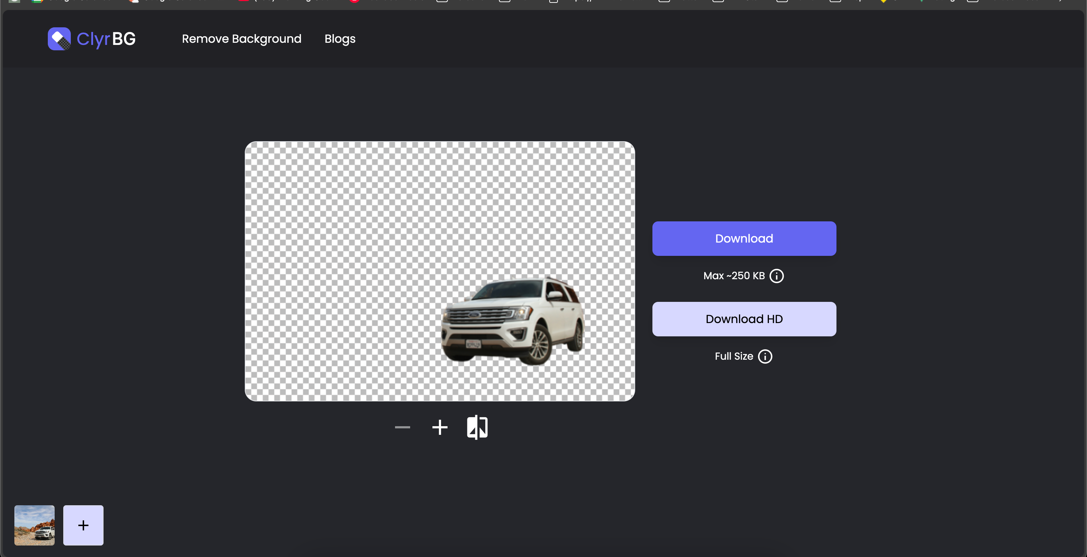
Task: Click the Max ~250 KB label
Action: pyautogui.click(x=734, y=276)
